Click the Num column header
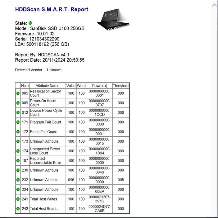 (25, 86)
